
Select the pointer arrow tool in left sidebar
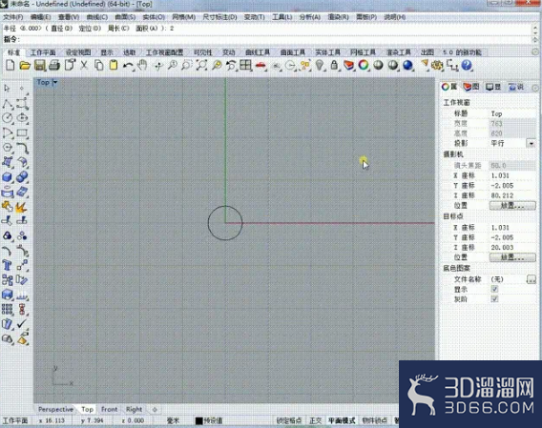(7, 89)
